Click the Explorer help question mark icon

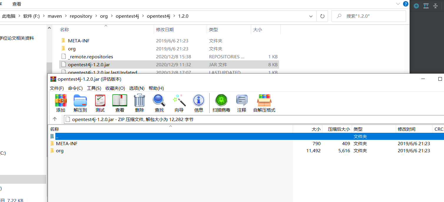click(406, 4)
